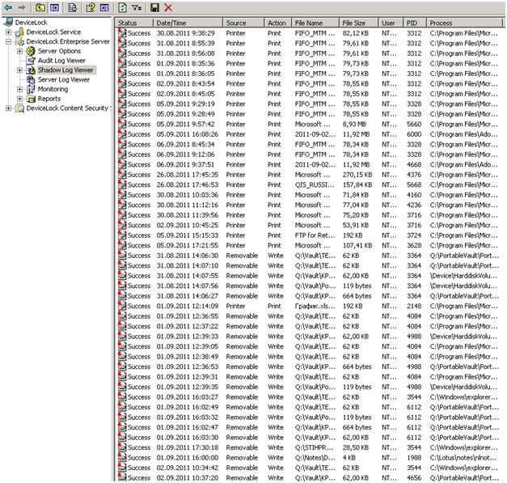Select the row dated 05.09.2011 9:57:42

[x=309, y=124]
